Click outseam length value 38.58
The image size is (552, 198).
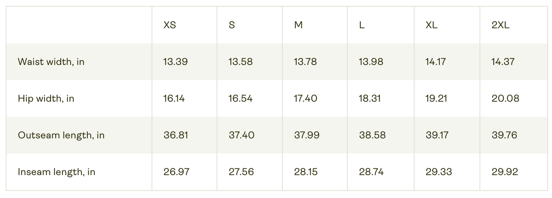(x=372, y=135)
